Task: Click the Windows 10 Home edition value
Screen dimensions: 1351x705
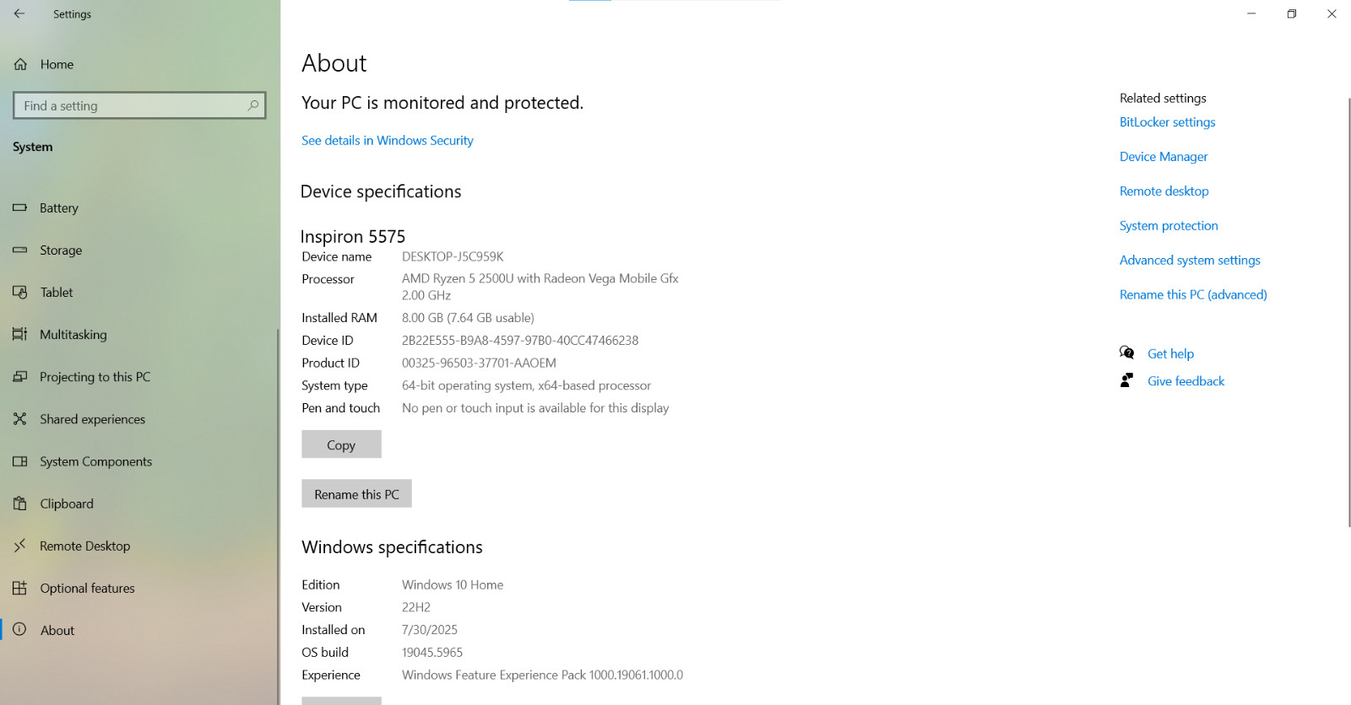Action: [453, 584]
